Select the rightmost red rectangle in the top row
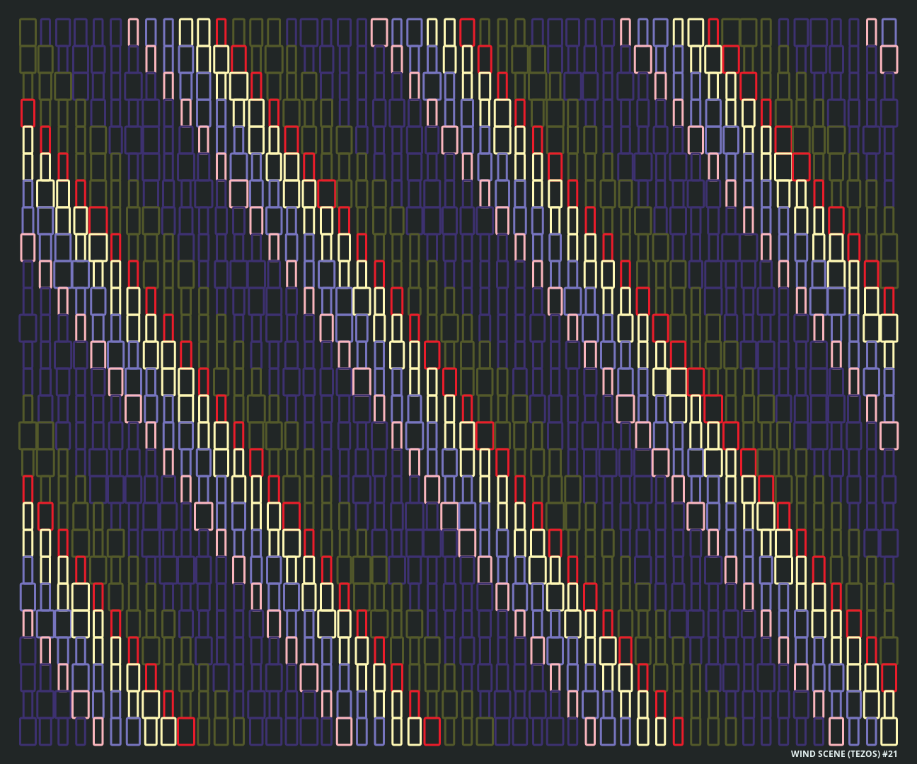This screenshot has height=764, width=917. (713, 33)
